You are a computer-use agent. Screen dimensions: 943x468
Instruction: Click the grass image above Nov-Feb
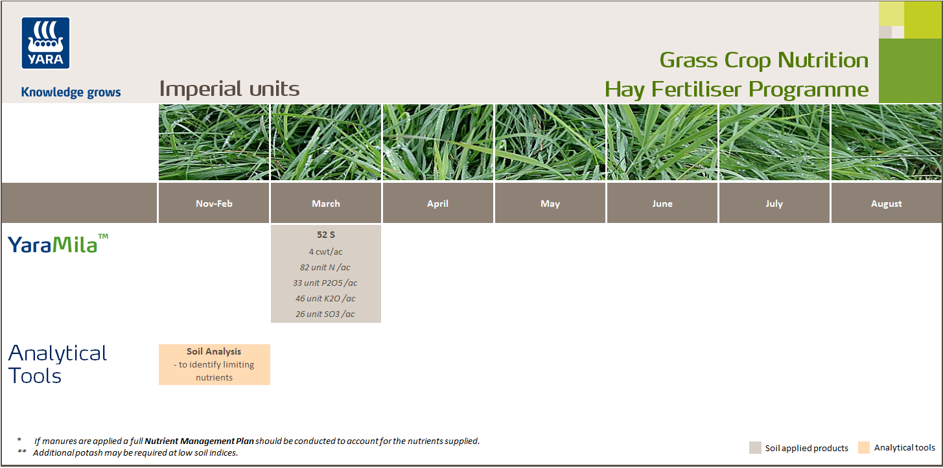pos(214,141)
